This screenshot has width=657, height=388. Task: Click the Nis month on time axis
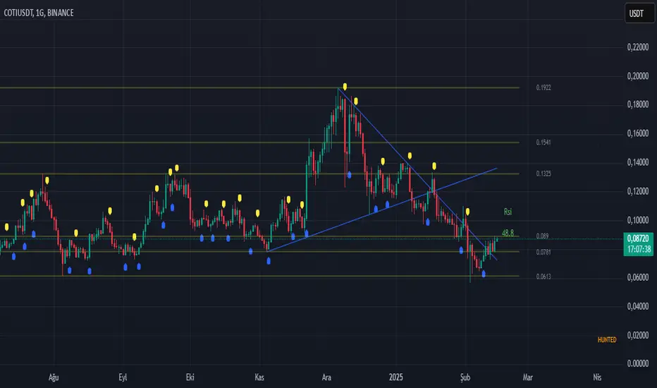tap(597, 377)
